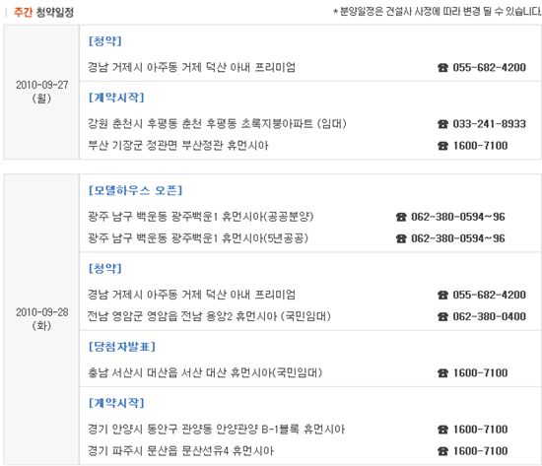Open 안양관양 B-1블록 휴먼시아 listing

(217, 429)
